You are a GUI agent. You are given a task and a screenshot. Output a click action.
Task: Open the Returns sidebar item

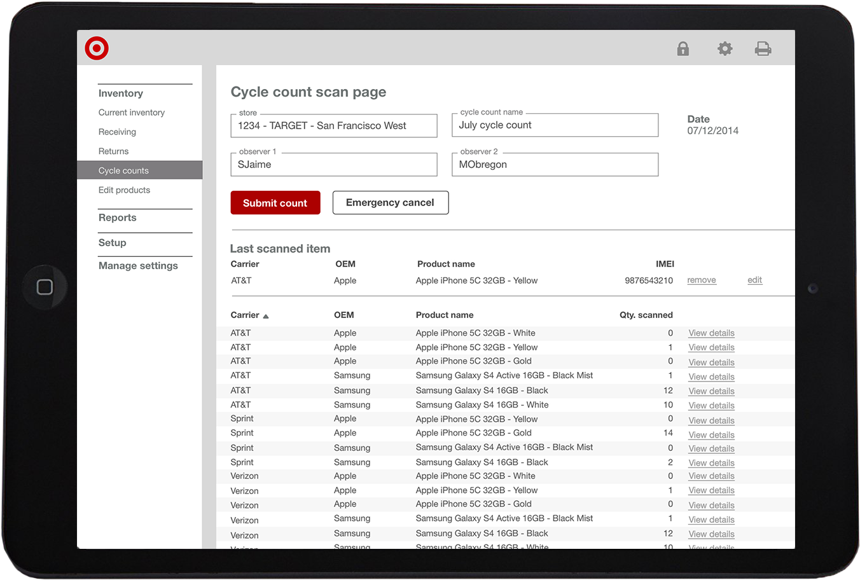113,151
